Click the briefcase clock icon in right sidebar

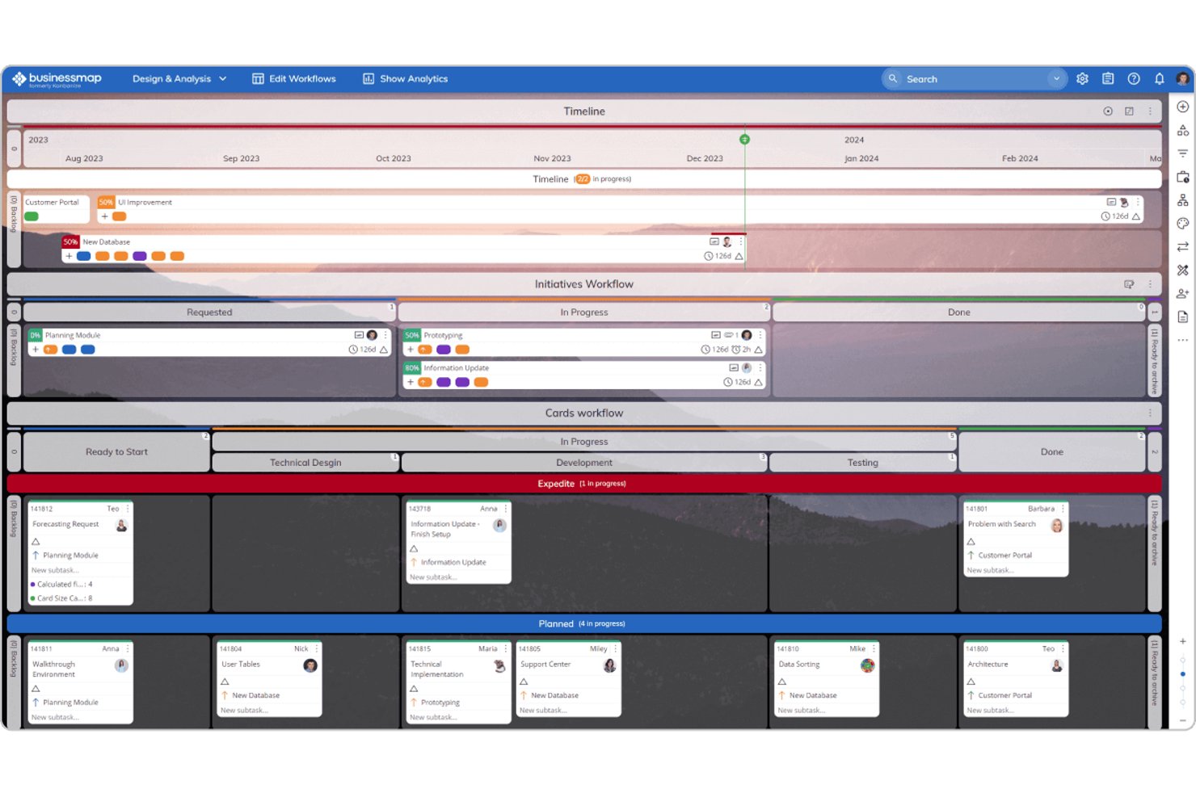(x=1182, y=177)
